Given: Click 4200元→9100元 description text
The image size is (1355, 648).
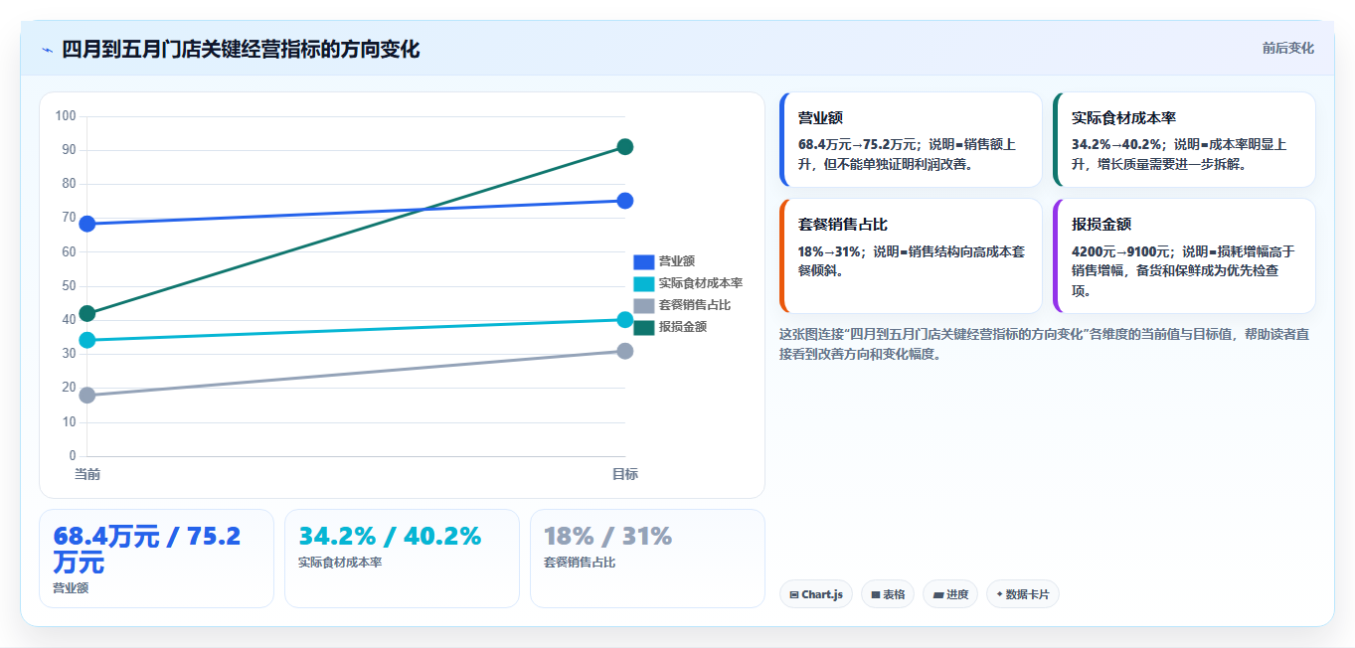Looking at the screenshot, I should [x=1183, y=270].
